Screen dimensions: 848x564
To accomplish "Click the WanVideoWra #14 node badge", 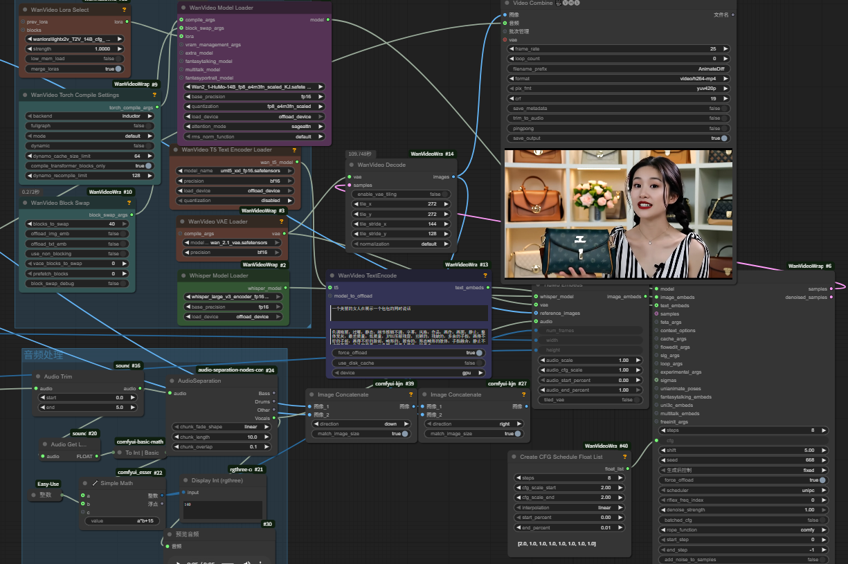I will (432, 154).
